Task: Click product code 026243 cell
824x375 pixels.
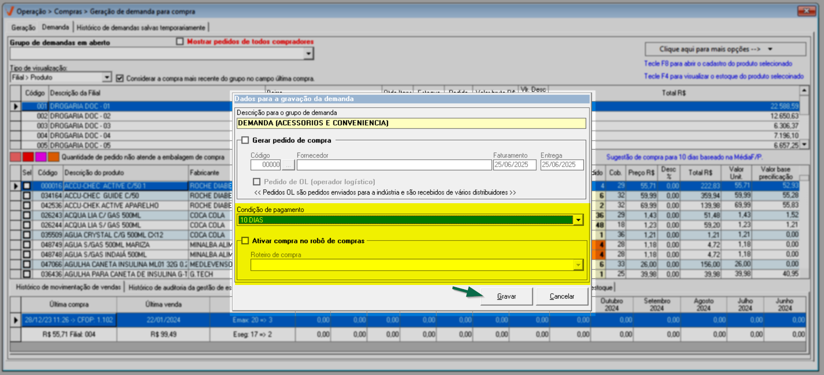Action: 48,215
